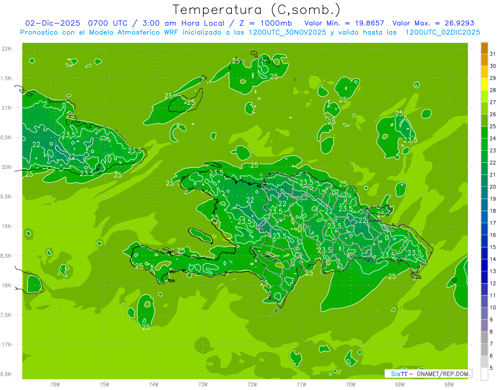Click the purple swatch between 8 and 9

[484, 326]
